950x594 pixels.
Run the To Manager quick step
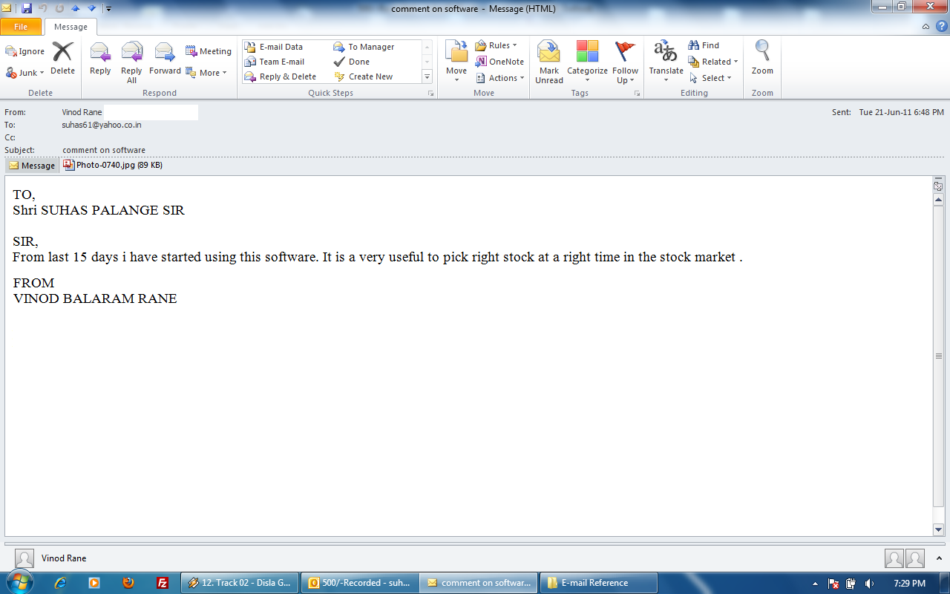tap(364, 47)
